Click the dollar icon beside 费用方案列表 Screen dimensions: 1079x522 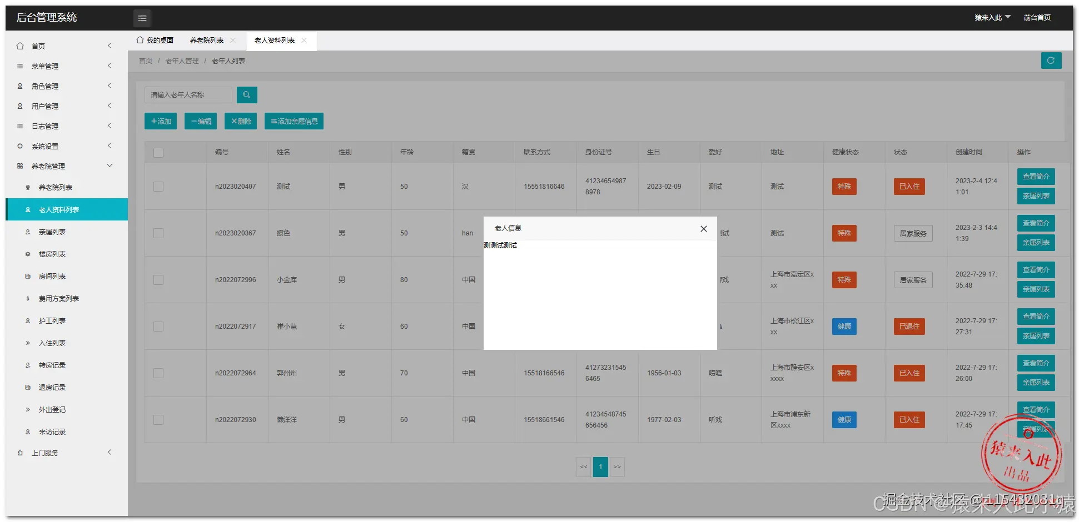pyautogui.click(x=28, y=299)
